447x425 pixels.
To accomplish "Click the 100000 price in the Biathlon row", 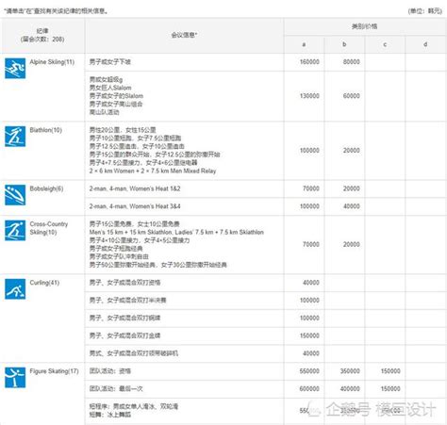I will click(x=309, y=150).
